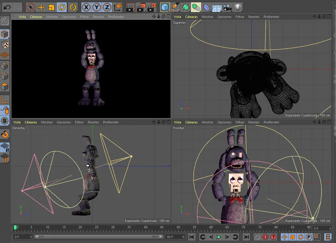This screenshot has height=243, width=336.
Task: Open Opciones menu in Superior viewport
Action: (224, 17)
